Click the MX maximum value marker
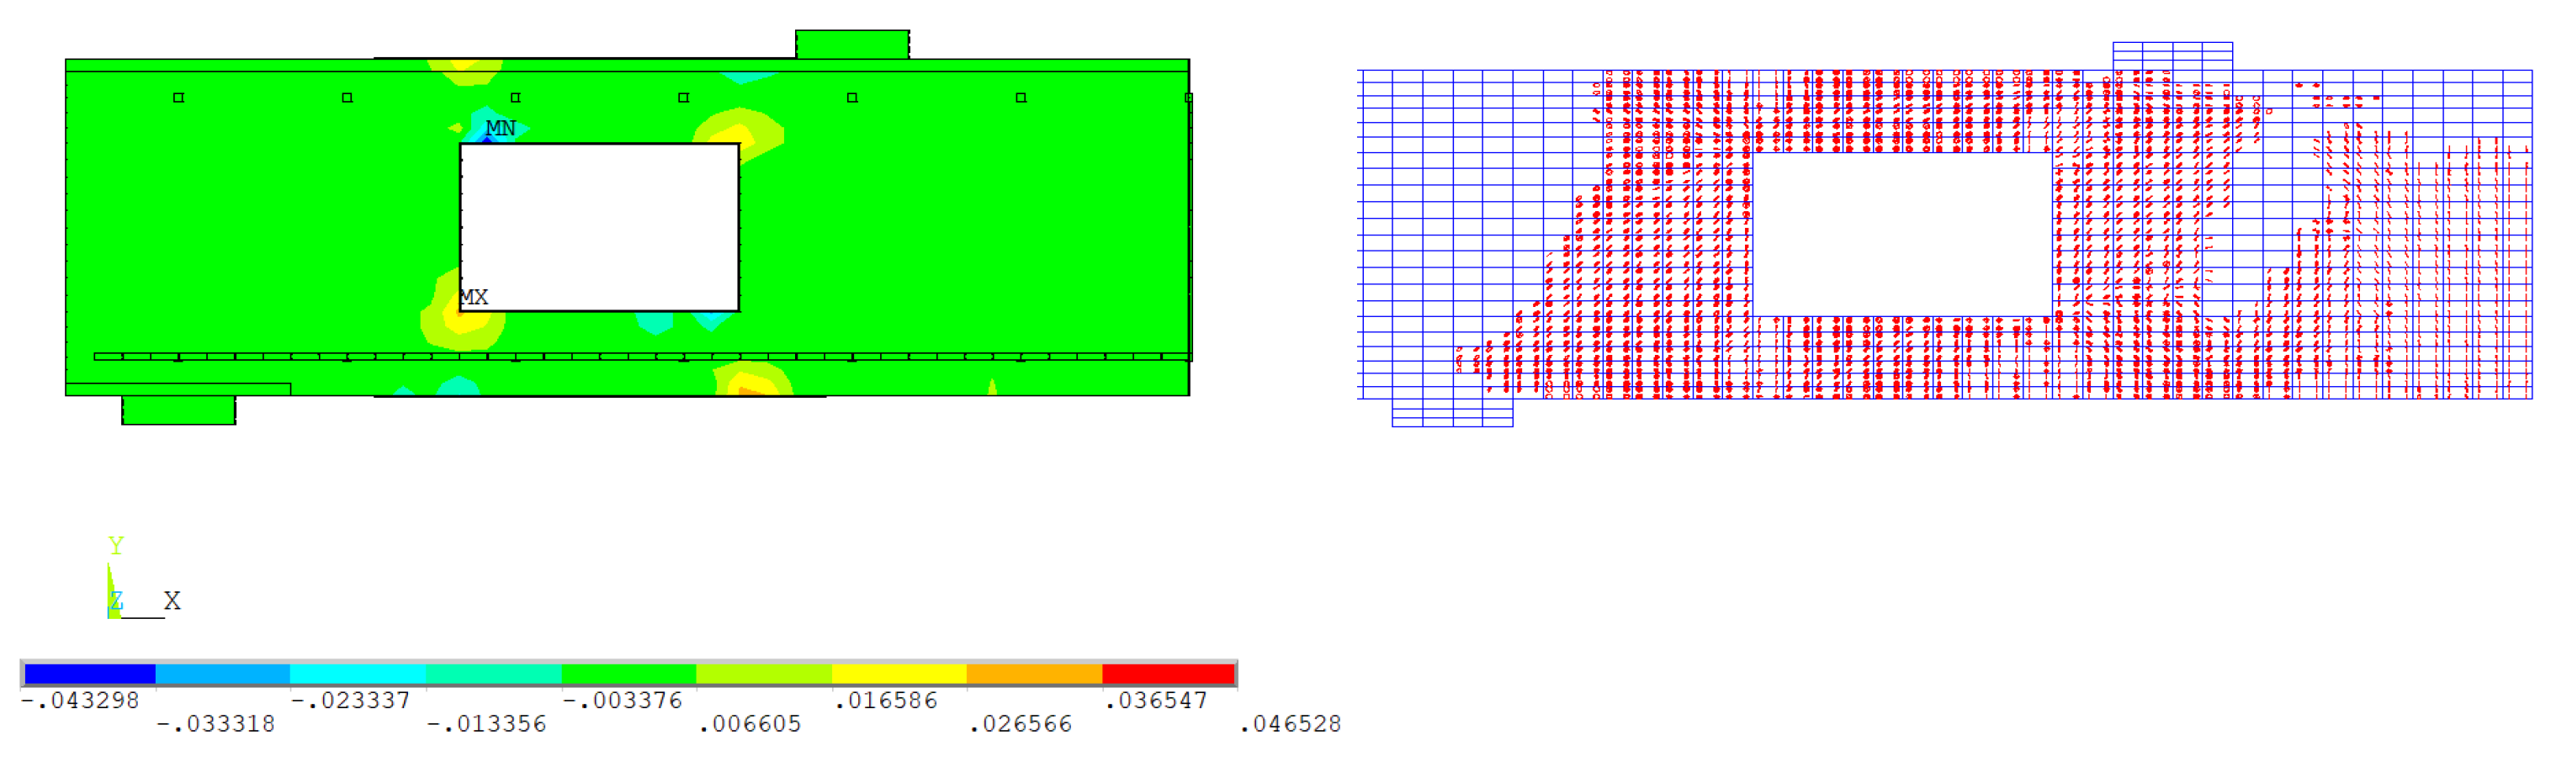 [474, 298]
